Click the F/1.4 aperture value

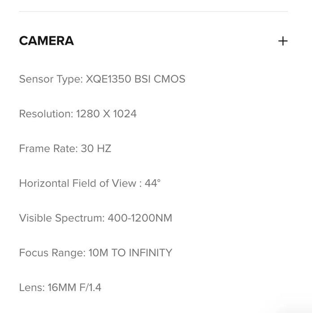pyautogui.click(x=90, y=288)
